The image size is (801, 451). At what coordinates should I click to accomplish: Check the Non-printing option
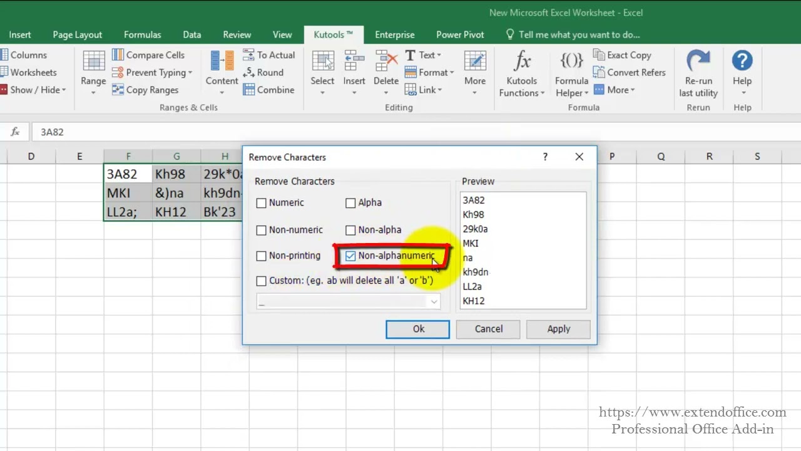pos(262,256)
